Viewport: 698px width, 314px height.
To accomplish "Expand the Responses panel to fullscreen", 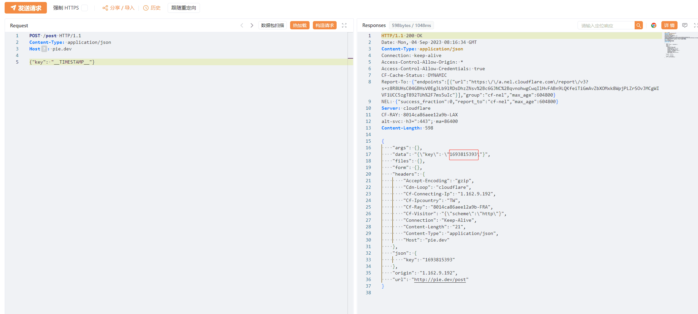I will click(x=696, y=25).
